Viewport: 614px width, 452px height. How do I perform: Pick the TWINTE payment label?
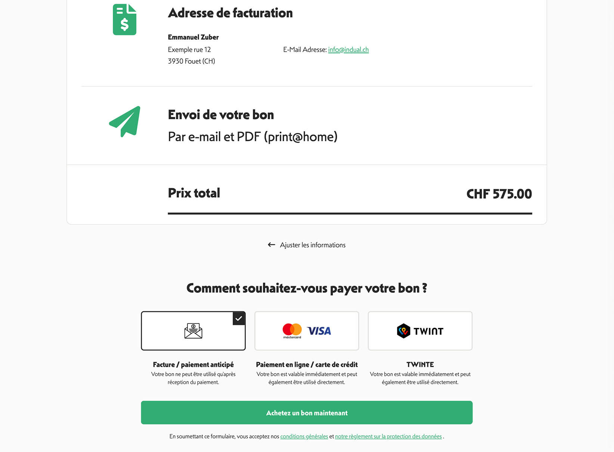[420, 365]
